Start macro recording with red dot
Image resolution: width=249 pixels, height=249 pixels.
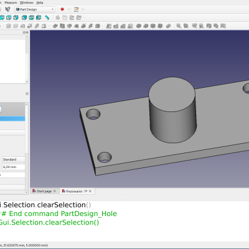coord(62,9)
